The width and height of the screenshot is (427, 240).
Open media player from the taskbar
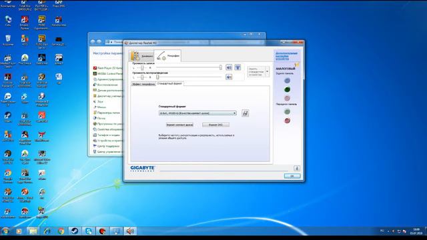[19, 231]
